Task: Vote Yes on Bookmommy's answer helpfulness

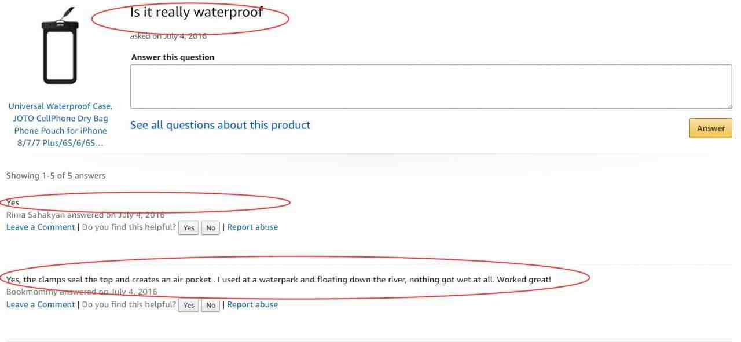Action: click(189, 306)
